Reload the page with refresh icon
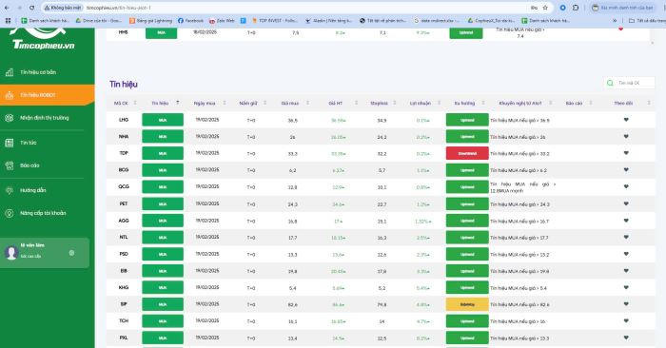Screen dimensions: 666x348 click(31, 8)
